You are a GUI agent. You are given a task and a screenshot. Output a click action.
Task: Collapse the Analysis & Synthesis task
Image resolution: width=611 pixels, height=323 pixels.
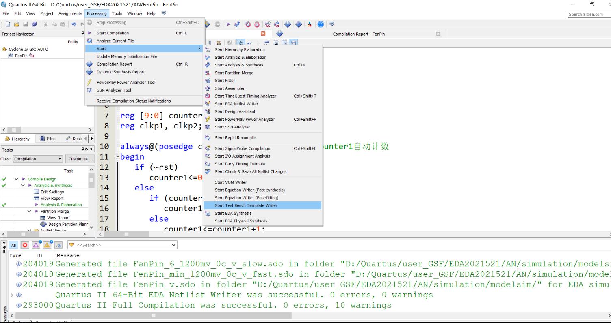click(x=23, y=185)
